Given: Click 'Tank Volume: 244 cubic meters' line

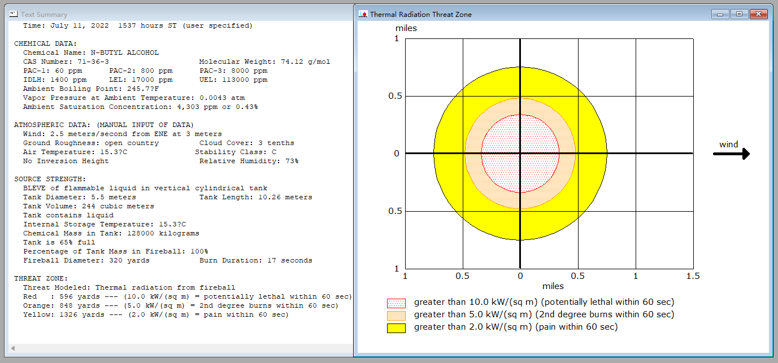Looking at the screenshot, I should [x=89, y=206].
